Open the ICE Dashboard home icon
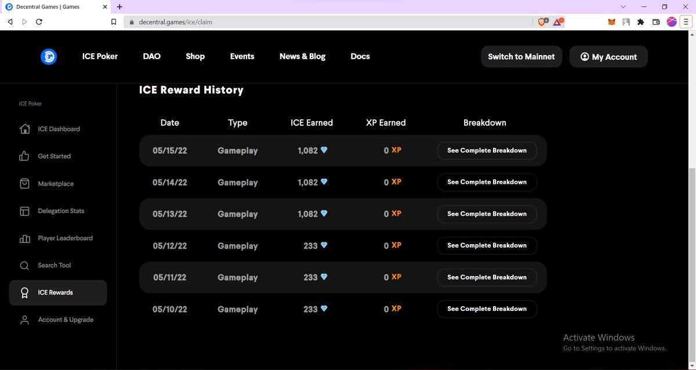Viewport: 696px width, 370px height. tap(24, 129)
